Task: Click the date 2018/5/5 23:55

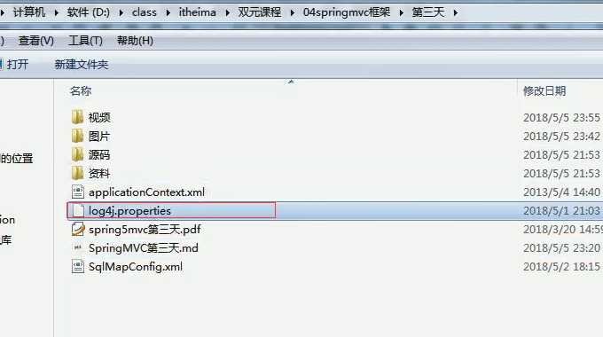Action: [x=561, y=117]
